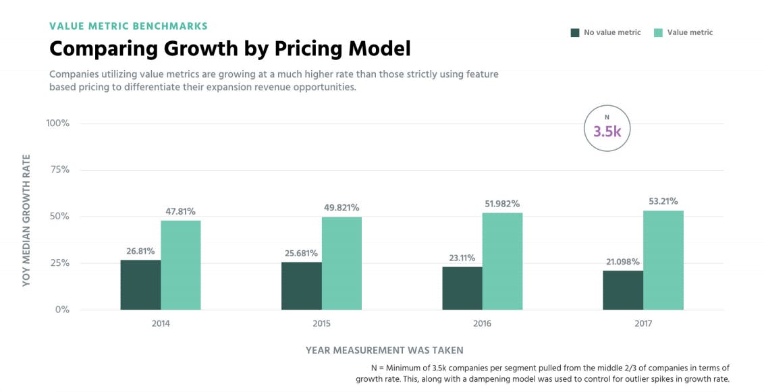
Task: Select the 2016 No value metric bar
Action: point(462,288)
